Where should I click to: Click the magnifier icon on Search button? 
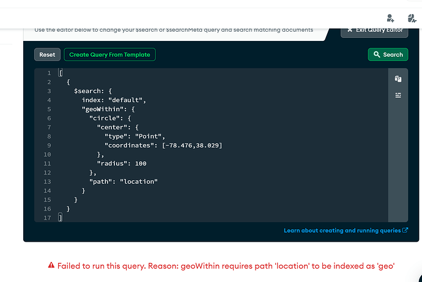tap(377, 55)
